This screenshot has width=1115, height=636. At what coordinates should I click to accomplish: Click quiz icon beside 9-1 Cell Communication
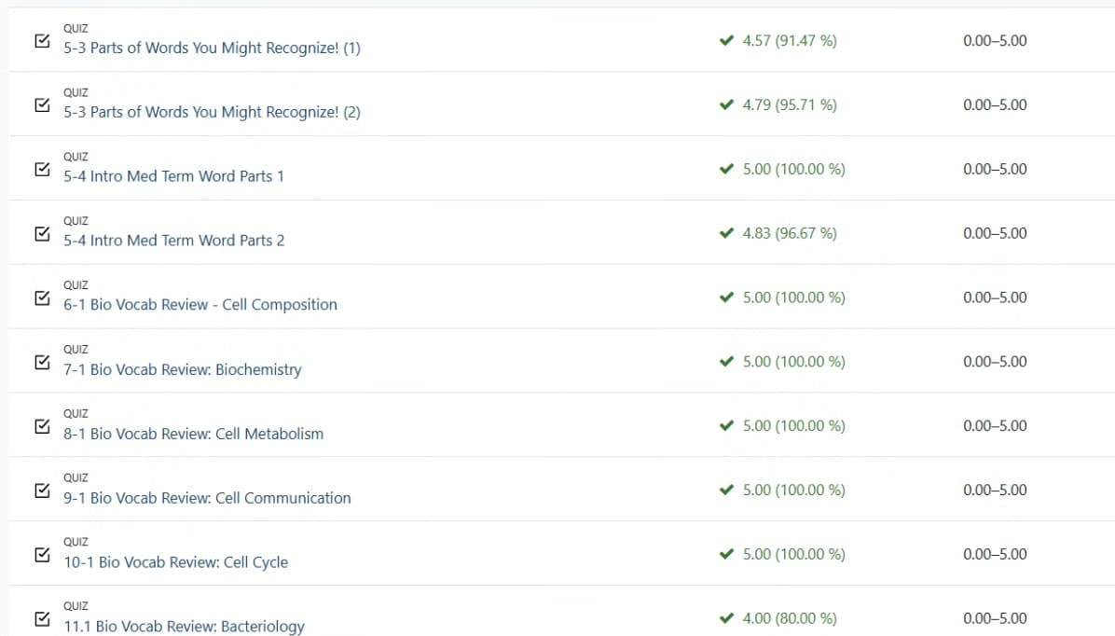(42, 491)
